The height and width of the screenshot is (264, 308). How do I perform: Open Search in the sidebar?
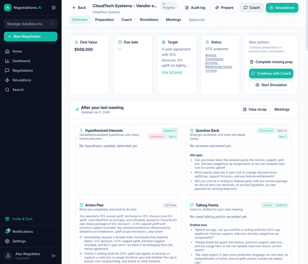(18, 90)
